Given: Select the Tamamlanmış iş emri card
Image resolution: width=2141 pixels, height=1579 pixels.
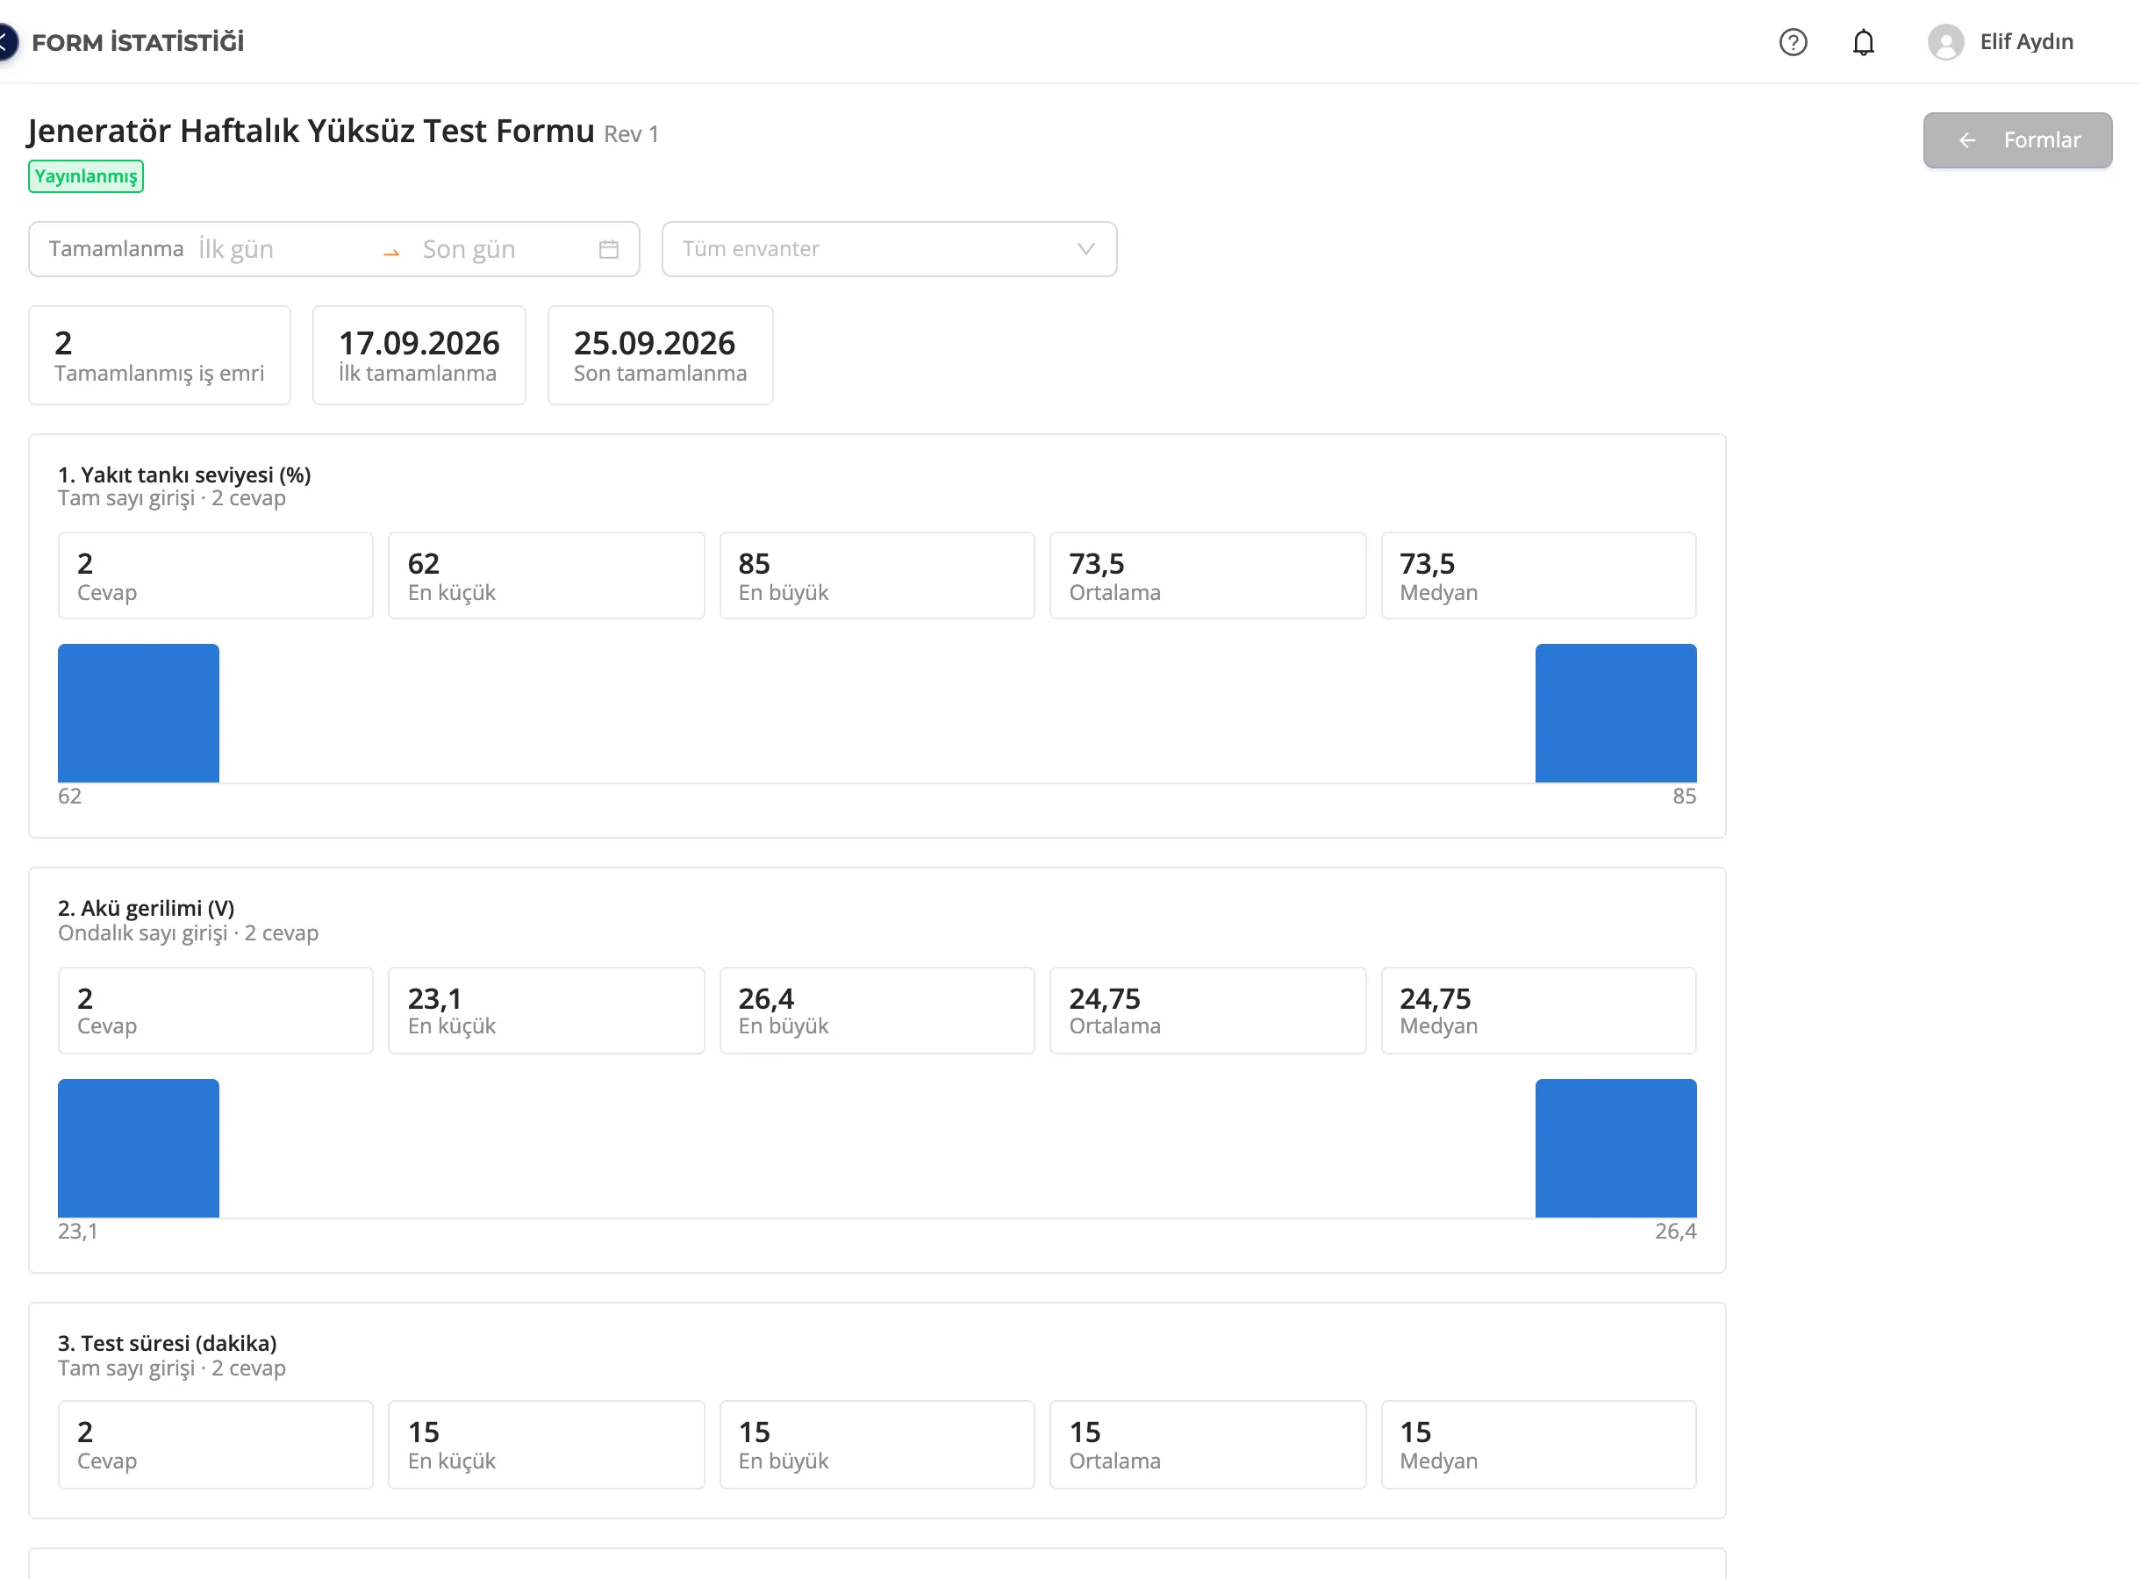Looking at the screenshot, I should tap(160, 355).
